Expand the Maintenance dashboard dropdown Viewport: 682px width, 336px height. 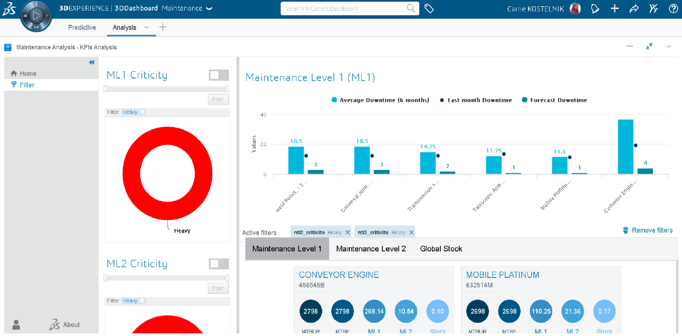tap(209, 8)
